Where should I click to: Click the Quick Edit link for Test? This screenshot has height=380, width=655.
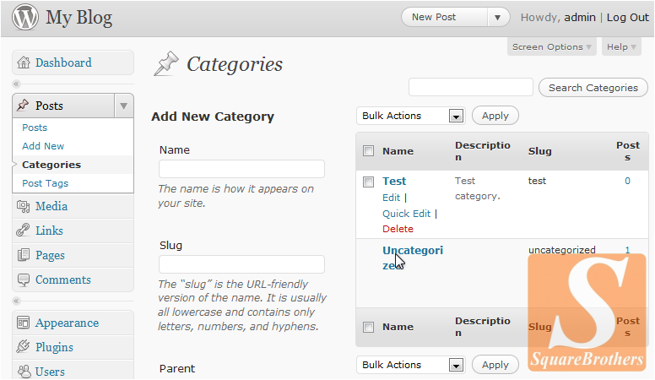point(406,214)
